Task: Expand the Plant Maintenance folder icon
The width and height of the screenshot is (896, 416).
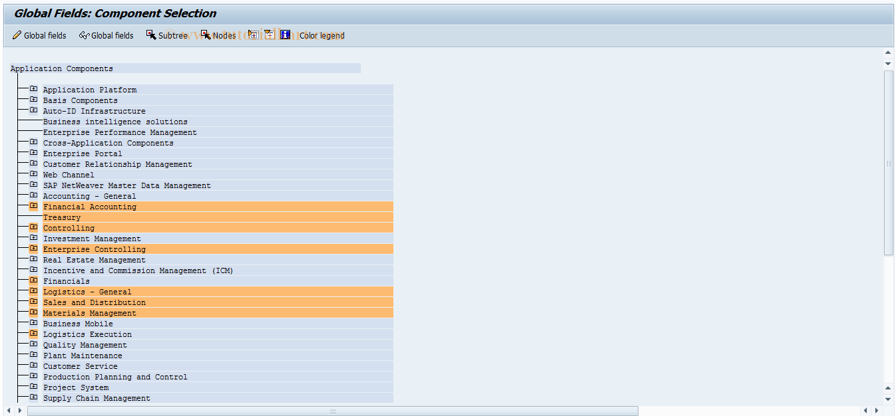Action: (x=33, y=355)
